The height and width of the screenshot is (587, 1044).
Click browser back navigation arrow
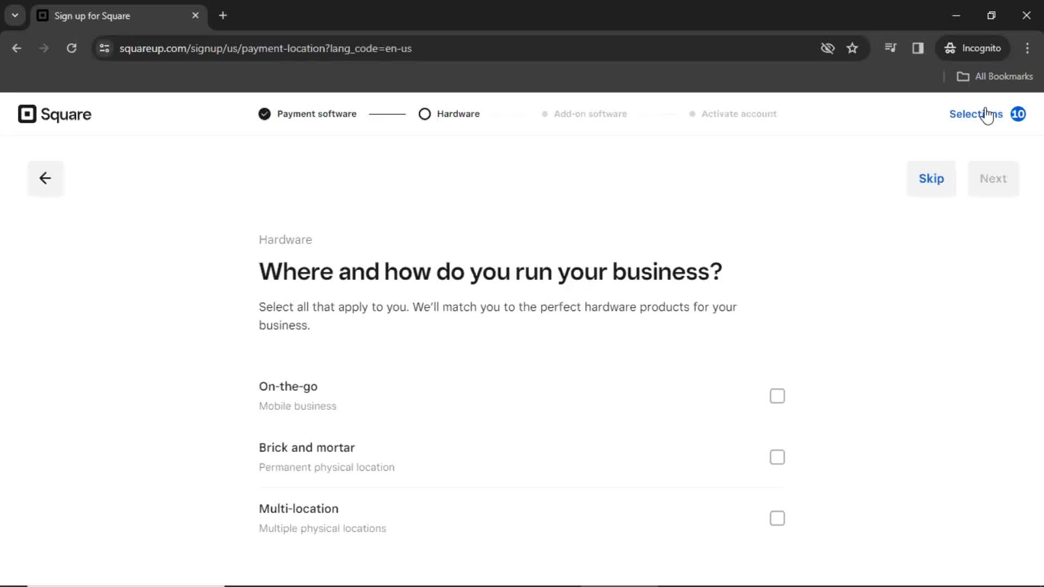coord(16,48)
